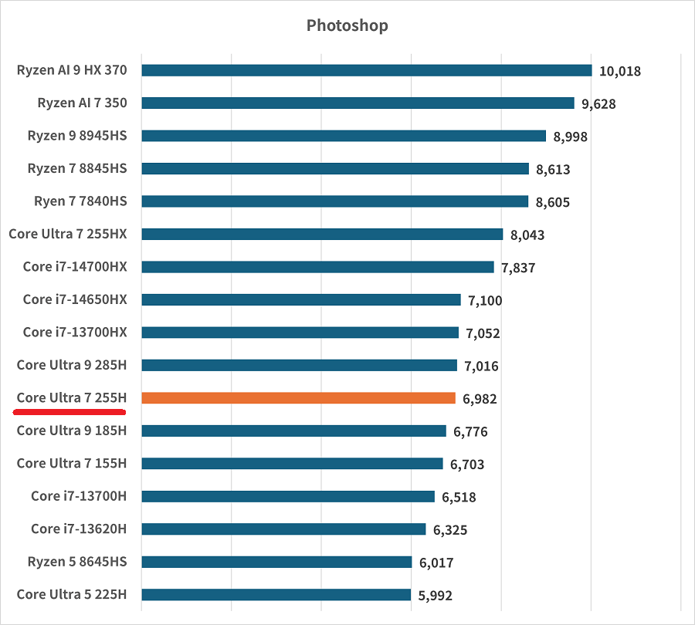Click the Core i7-13620H bar
695x625 pixels.
[283, 529]
